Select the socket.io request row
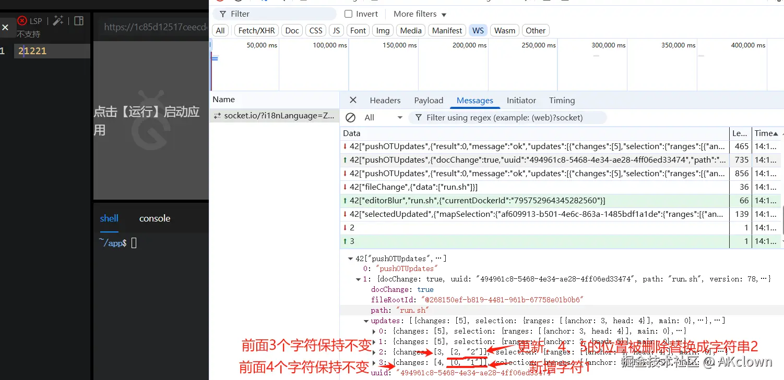Image resolution: width=784 pixels, height=380 pixels. click(x=275, y=116)
